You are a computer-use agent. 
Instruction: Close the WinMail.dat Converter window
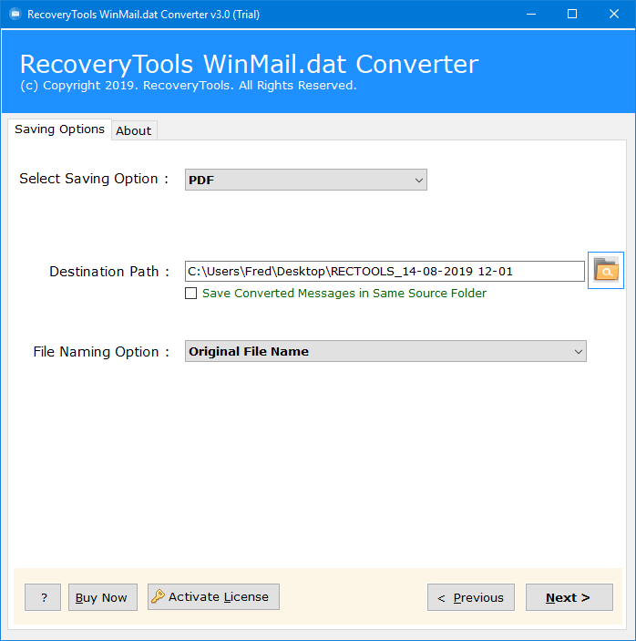coord(614,15)
